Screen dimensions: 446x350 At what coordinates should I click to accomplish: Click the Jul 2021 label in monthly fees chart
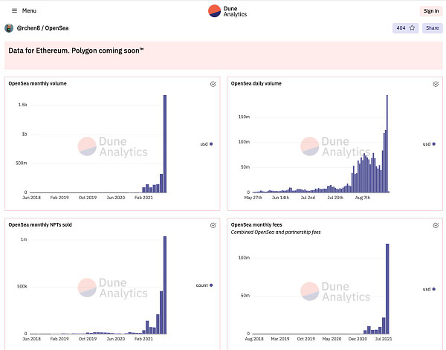coord(384,339)
